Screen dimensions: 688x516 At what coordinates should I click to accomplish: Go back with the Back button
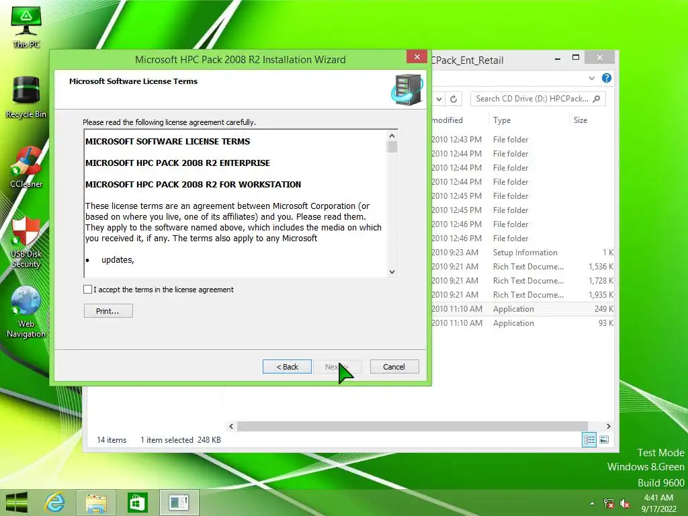(287, 366)
